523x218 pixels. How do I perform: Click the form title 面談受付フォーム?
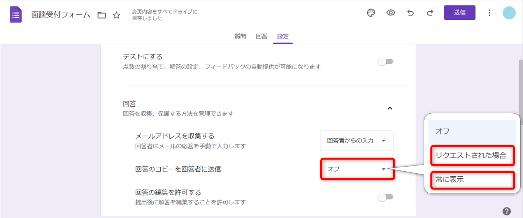(61, 15)
